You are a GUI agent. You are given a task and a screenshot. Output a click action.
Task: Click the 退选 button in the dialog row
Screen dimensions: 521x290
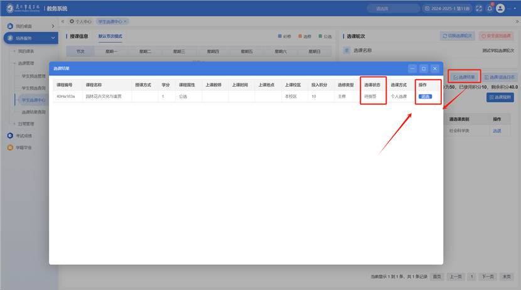(425, 97)
